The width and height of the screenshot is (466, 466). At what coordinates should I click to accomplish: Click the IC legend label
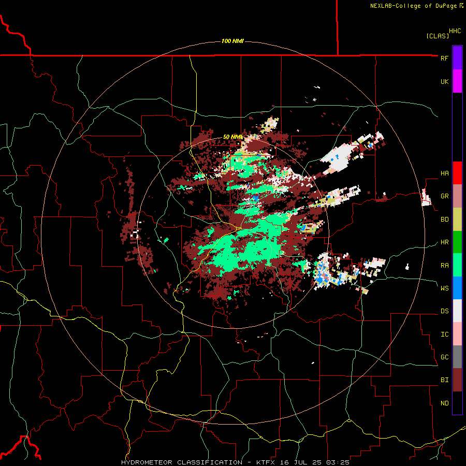tap(444, 334)
